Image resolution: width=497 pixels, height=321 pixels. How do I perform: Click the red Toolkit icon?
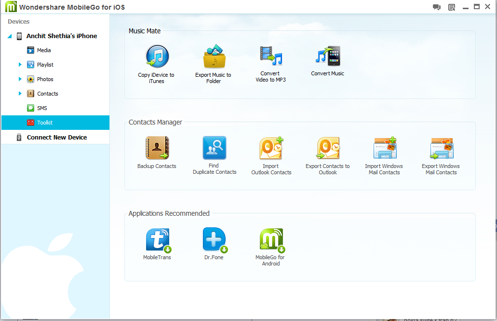[x=30, y=123]
